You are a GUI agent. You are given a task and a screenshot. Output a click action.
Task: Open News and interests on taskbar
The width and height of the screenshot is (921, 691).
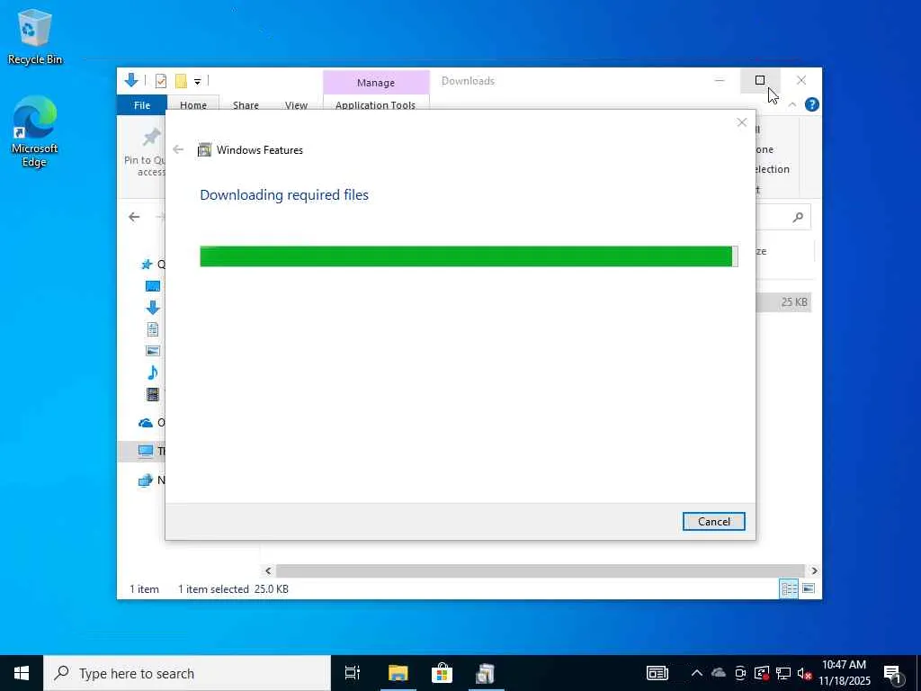657,673
